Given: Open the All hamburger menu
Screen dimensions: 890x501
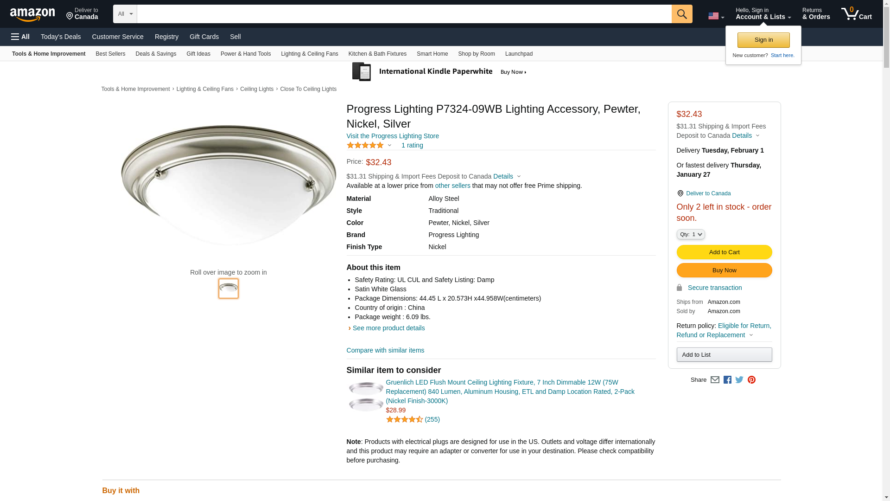Looking at the screenshot, I should [20, 37].
